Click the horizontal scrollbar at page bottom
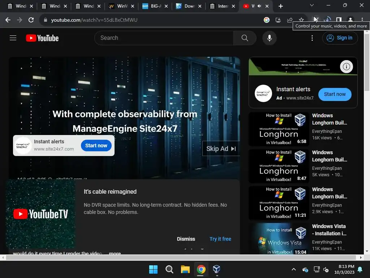Image resolution: width=370 pixels, height=278 pixels. (181, 257)
